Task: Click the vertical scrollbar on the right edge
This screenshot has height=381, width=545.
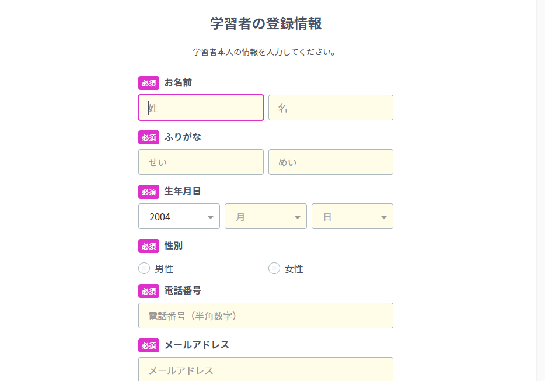Action: [540, 190]
